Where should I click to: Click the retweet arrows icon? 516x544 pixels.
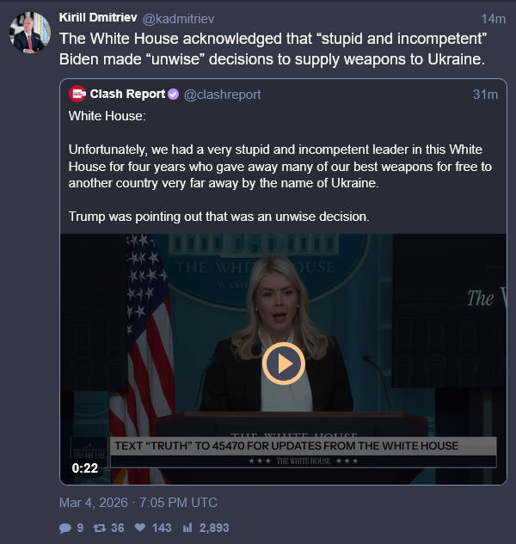coord(100,528)
